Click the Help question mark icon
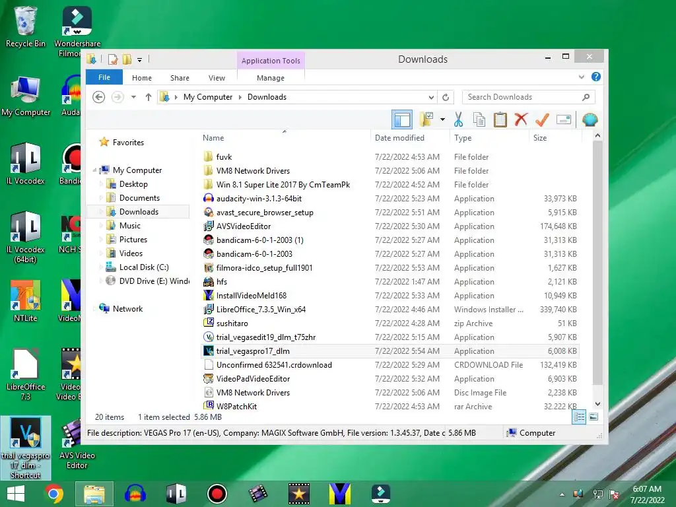 (596, 77)
